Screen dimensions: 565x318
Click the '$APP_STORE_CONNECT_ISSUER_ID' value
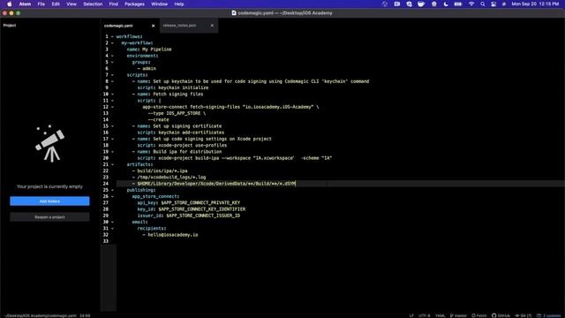(x=203, y=216)
